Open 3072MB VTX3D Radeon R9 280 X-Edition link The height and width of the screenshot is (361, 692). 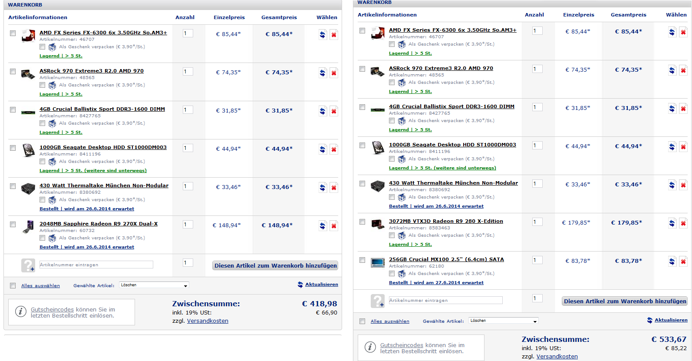click(x=446, y=221)
